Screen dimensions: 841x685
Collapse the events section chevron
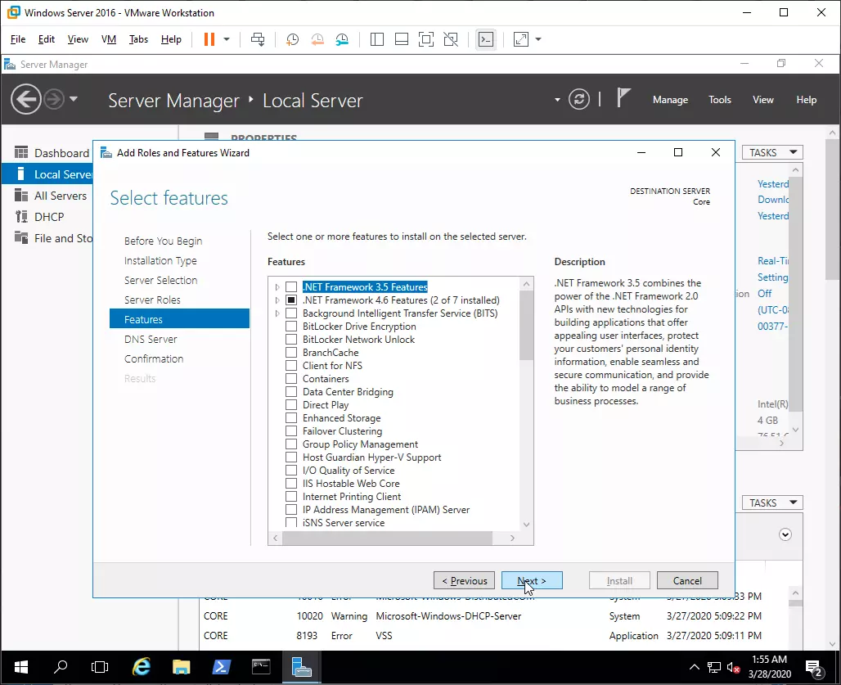(x=785, y=534)
